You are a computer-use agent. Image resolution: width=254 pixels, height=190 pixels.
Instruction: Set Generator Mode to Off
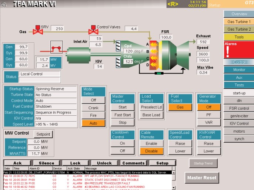point(209,107)
